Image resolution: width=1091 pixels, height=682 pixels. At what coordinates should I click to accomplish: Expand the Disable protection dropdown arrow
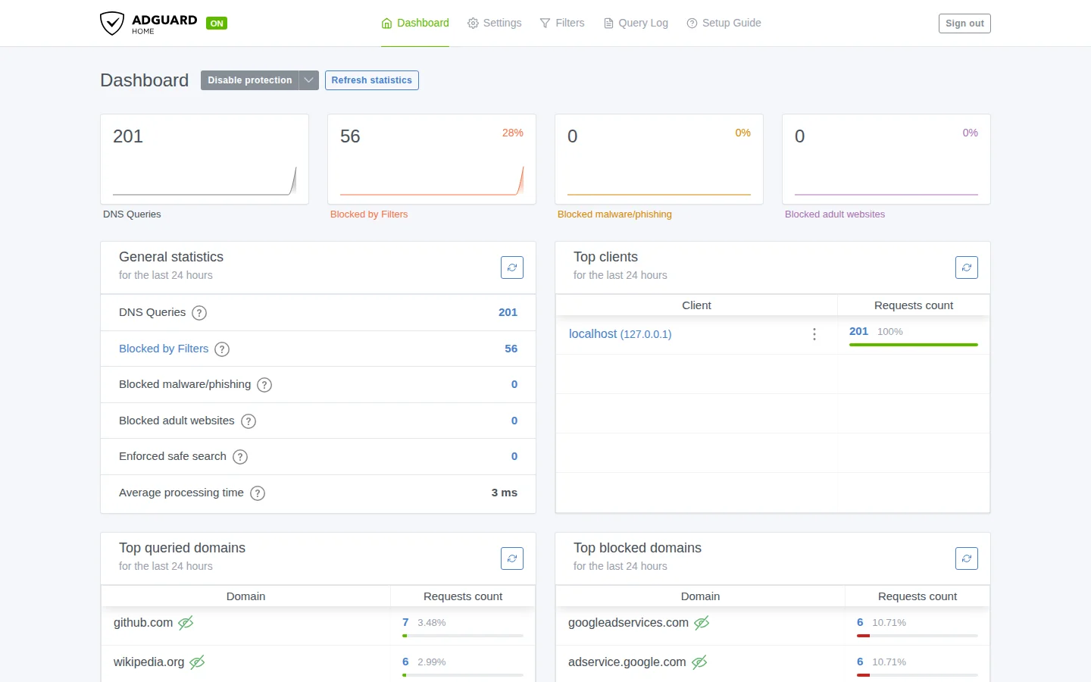[x=308, y=80]
